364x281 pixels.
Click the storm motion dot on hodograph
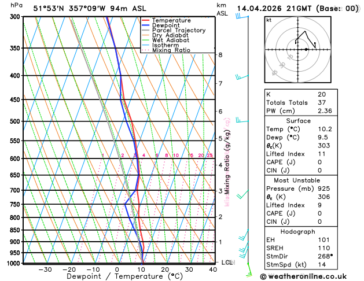[x=306, y=49]
